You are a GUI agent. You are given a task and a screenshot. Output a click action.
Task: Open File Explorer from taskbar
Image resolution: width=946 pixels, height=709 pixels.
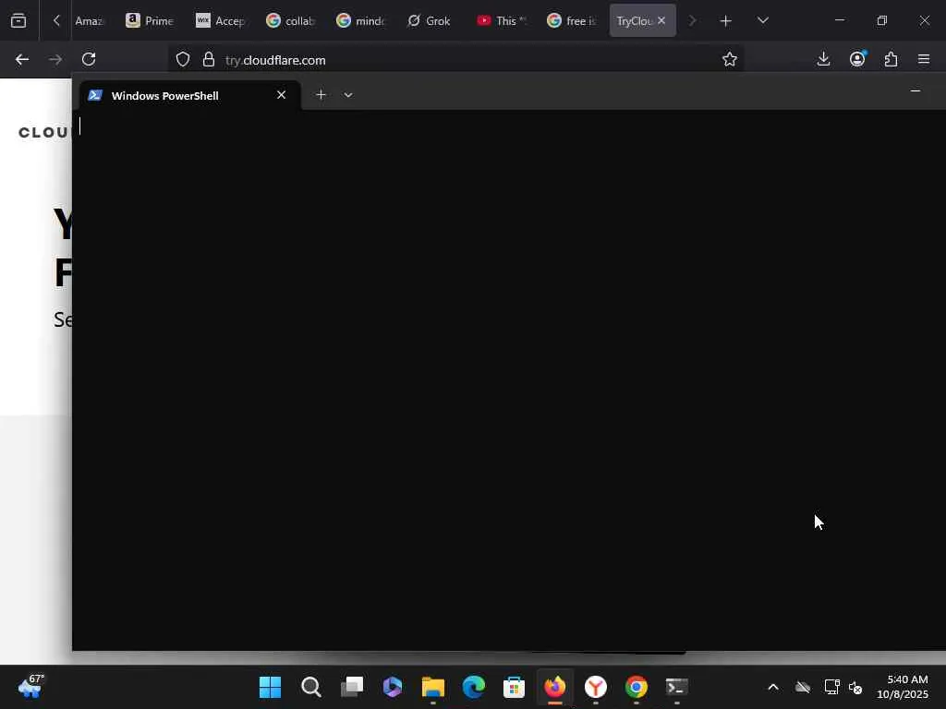click(432, 687)
